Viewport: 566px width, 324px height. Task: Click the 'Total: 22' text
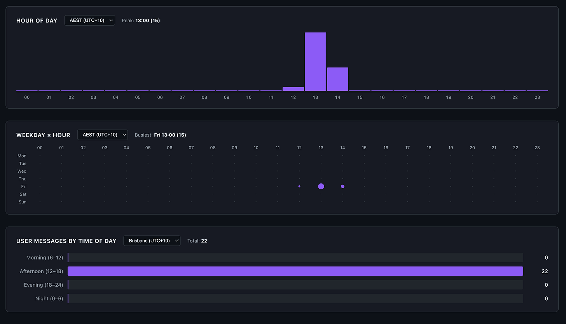[197, 241]
